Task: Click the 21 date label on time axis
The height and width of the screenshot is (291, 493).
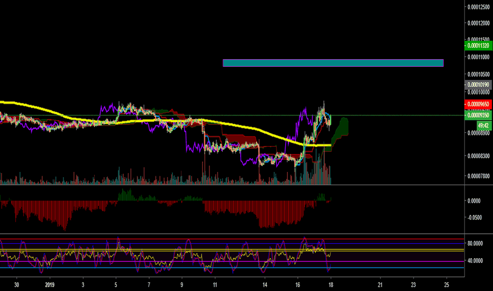Action: [x=380, y=285]
